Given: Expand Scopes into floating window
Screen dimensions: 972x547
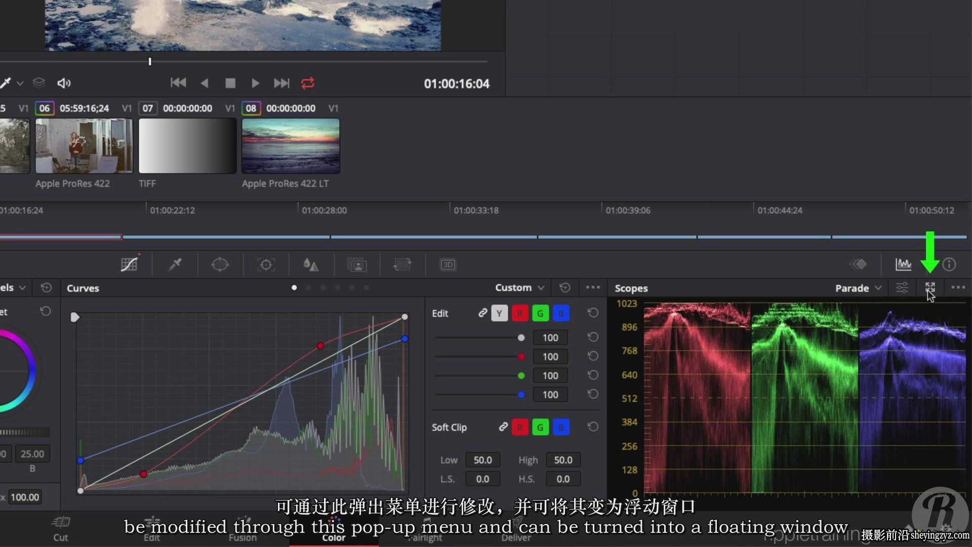Looking at the screenshot, I should point(930,288).
